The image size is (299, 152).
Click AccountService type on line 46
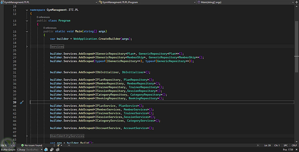click(135, 128)
